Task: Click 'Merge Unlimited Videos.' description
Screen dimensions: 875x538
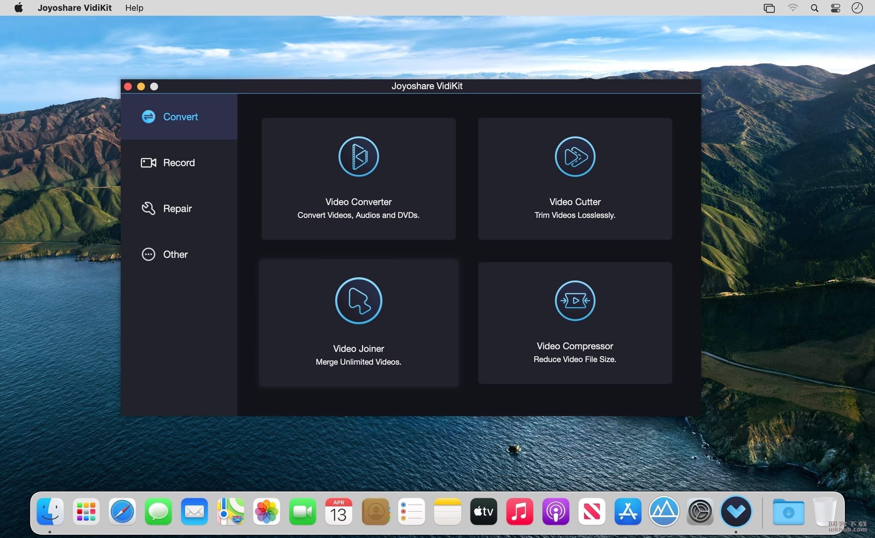Action: pos(358,362)
